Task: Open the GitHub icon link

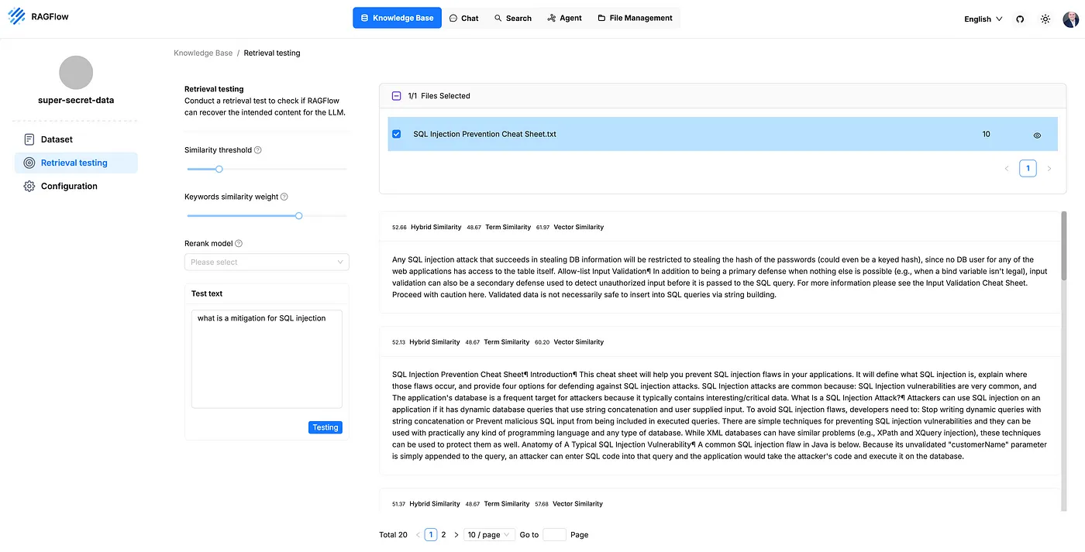Action: pos(1020,19)
